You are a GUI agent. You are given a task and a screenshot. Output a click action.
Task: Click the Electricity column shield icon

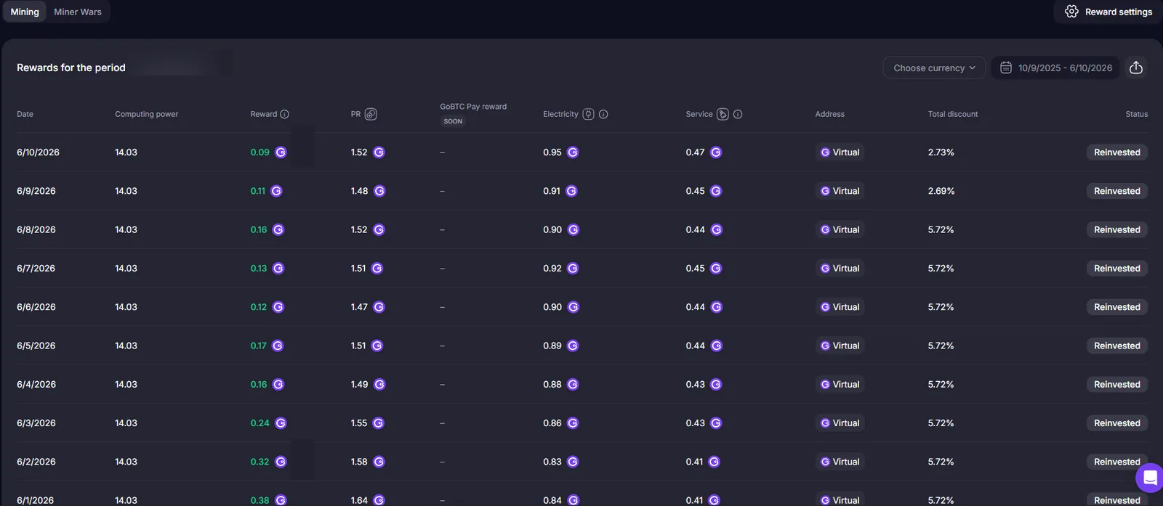589,114
